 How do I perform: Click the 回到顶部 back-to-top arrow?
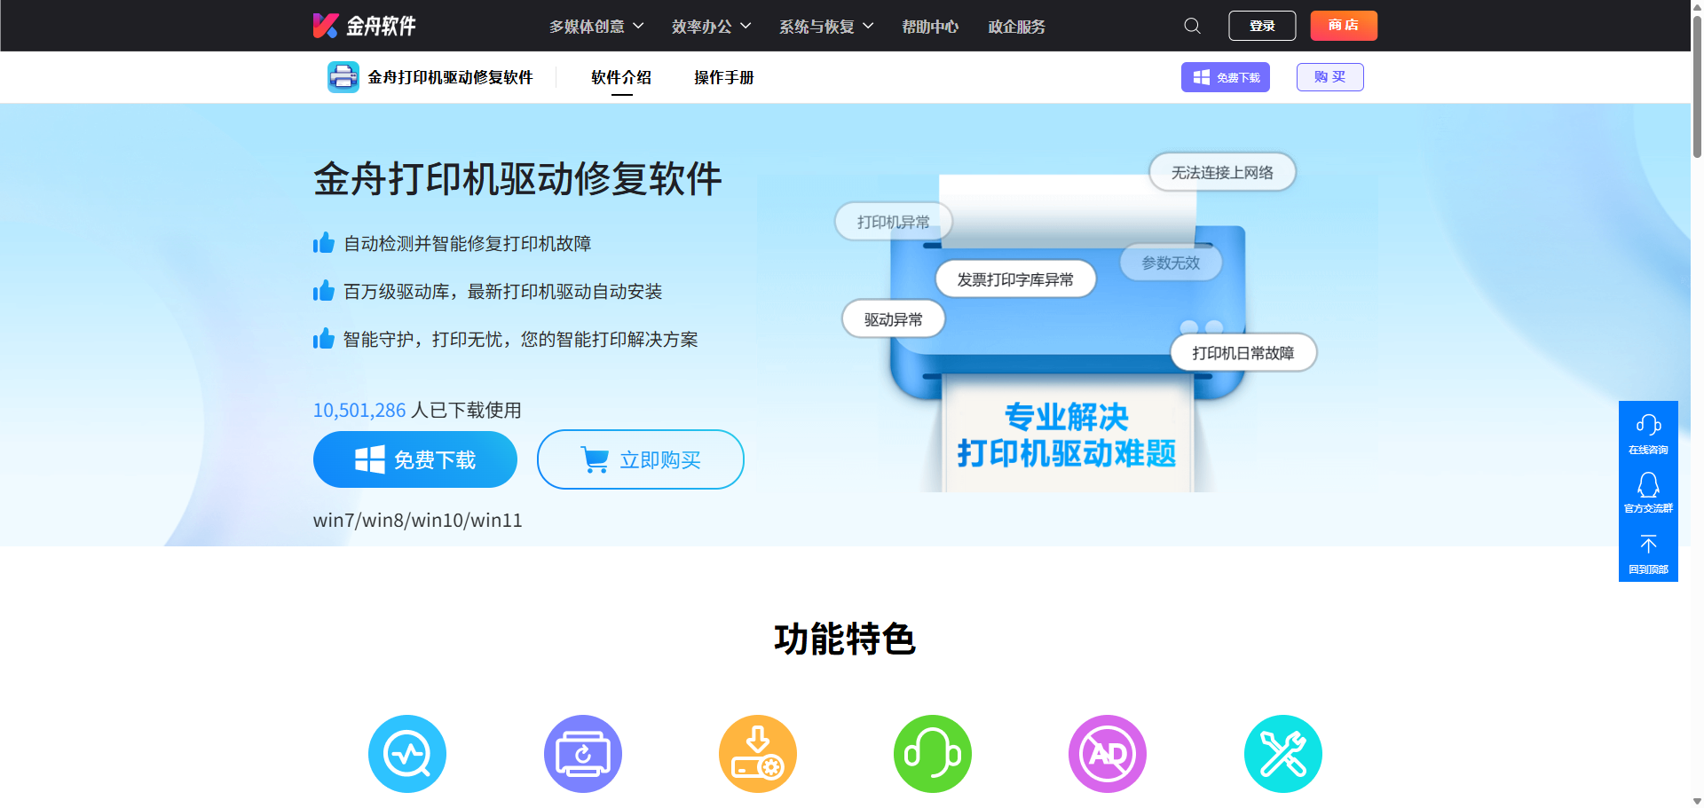click(x=1648, y=545)
